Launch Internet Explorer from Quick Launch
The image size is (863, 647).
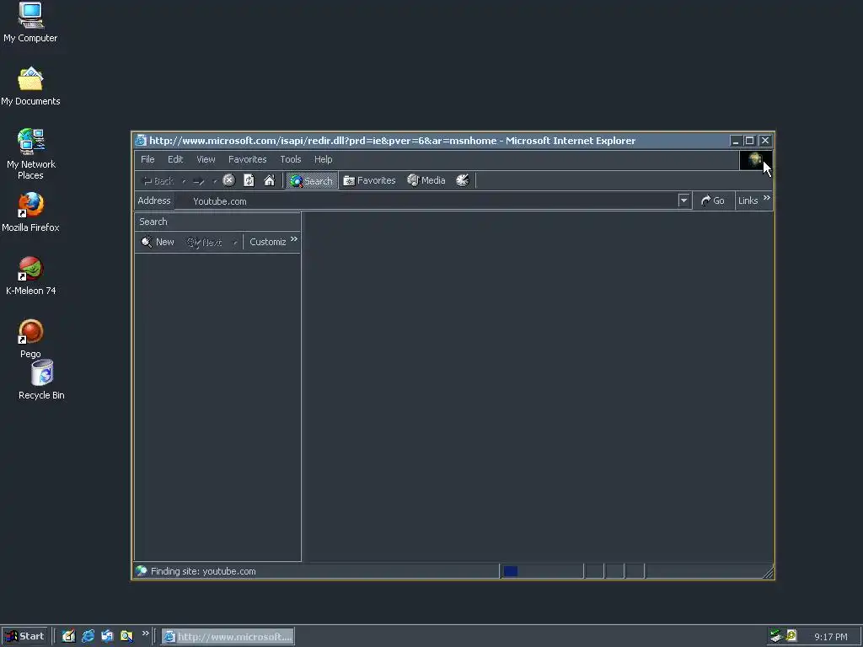(88, 636)
